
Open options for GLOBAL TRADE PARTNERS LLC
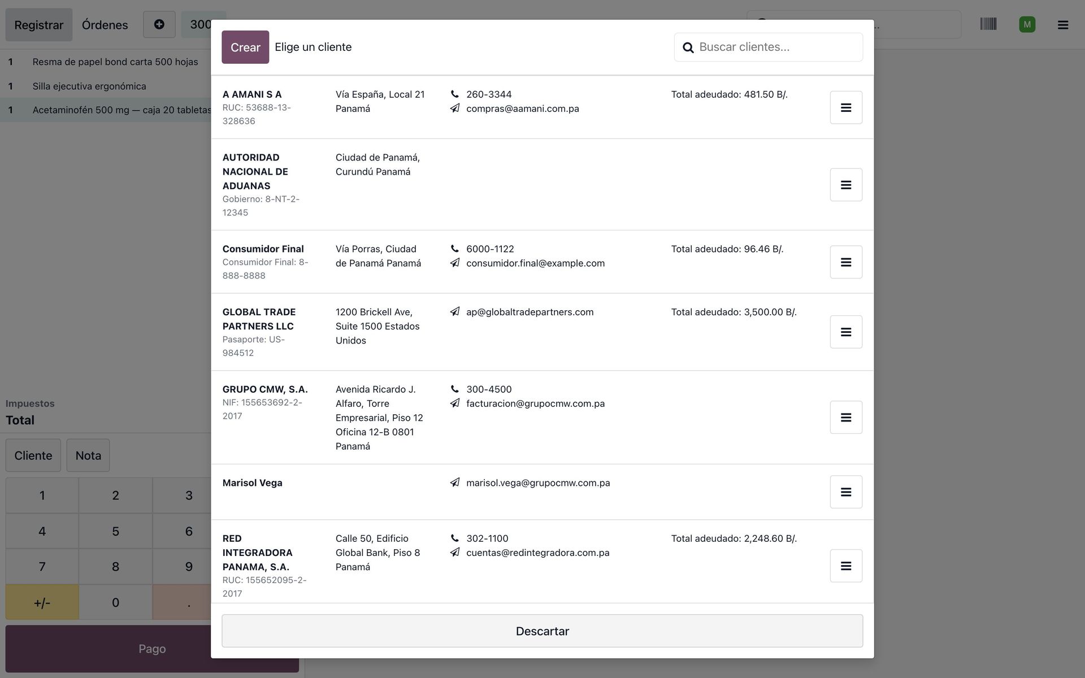pos(846,332)
